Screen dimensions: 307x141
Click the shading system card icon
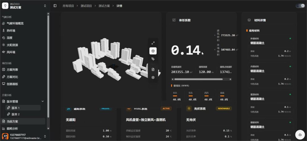[x=69, y=109]
